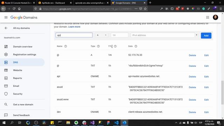The width and height of the screenshot is (224, 126).
Task: Click the TTL input field
Action: tap(120, 35)
